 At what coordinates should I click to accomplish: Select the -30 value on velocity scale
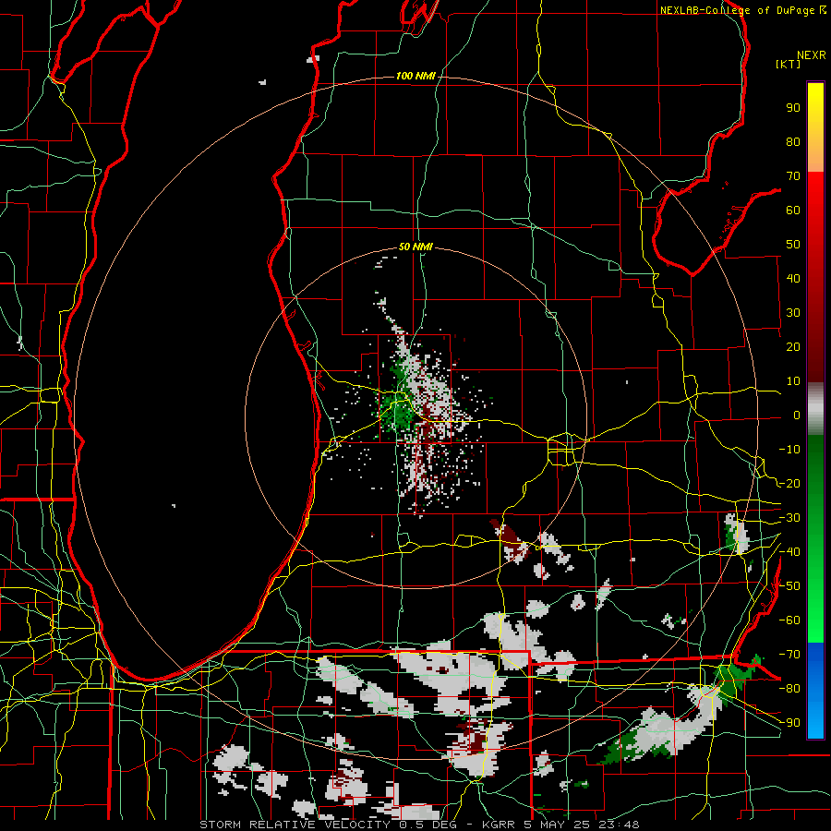(x=789, y=518)
